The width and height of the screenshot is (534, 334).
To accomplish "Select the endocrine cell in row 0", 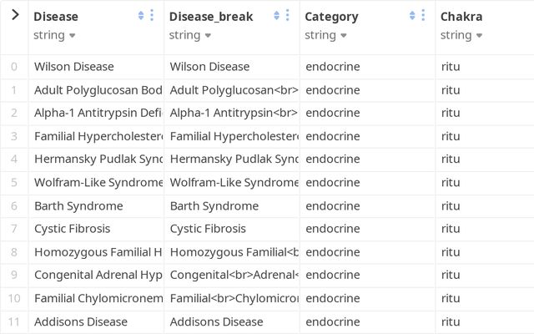I will pos(333,67).
